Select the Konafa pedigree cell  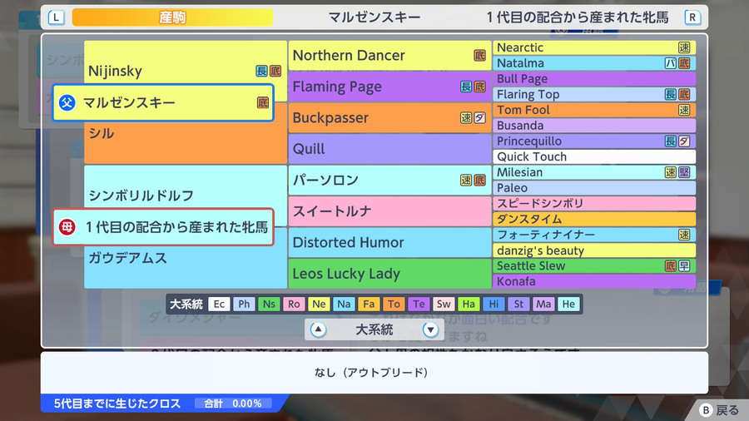[594, 281]
